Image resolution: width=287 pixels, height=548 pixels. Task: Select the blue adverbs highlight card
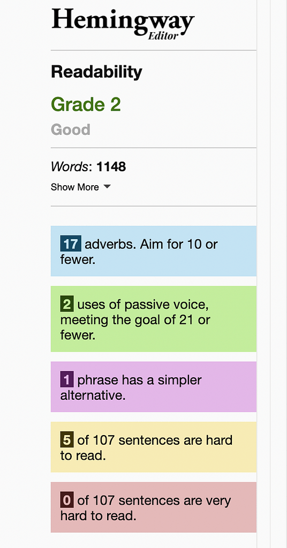154,251
